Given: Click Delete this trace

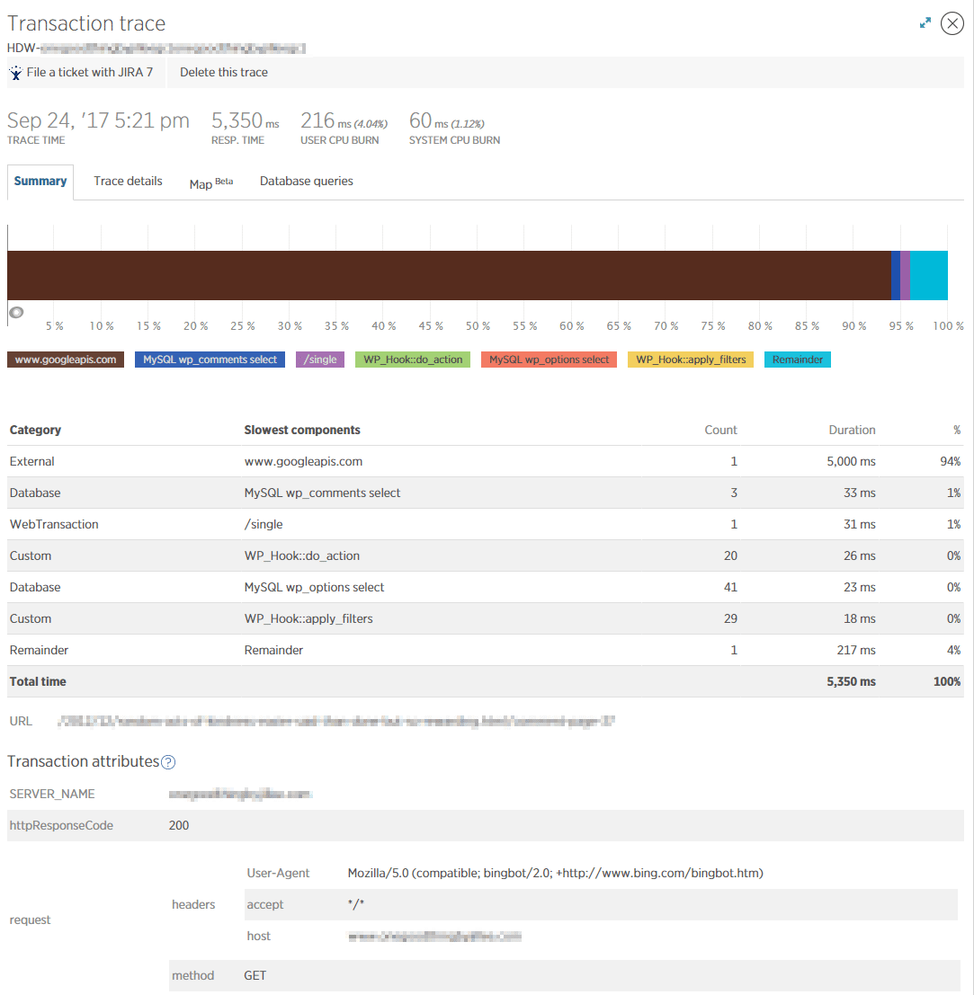Looking at the screenshot, I should tap(223, 72).
